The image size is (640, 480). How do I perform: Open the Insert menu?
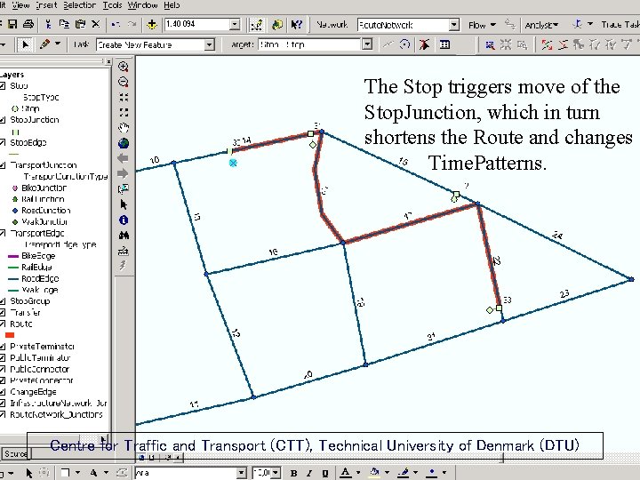click(x=46, y=5)
